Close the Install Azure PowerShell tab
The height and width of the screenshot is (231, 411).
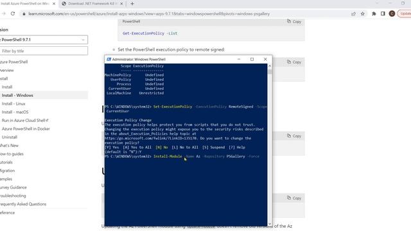[x=54, y=4]
